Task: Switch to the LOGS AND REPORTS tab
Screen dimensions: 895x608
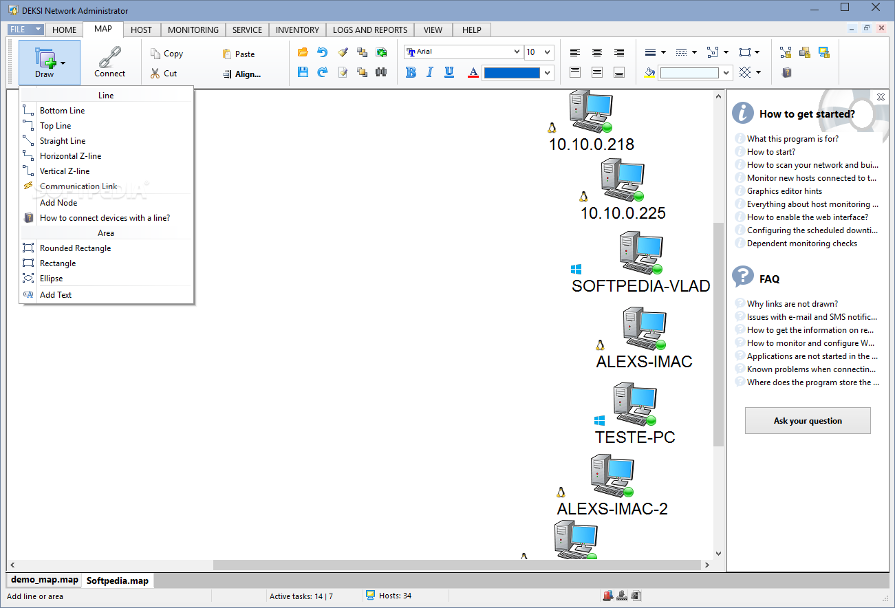Action: [x=370, y=30]
